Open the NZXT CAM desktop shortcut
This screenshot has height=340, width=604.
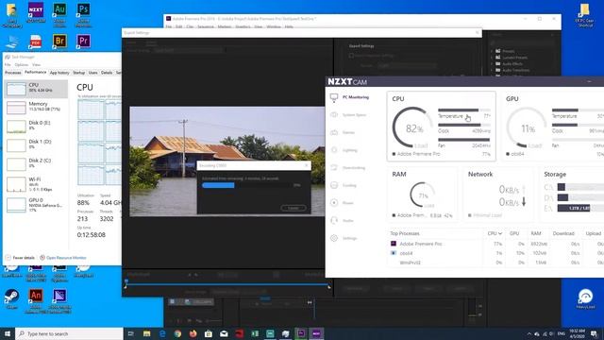36,13
